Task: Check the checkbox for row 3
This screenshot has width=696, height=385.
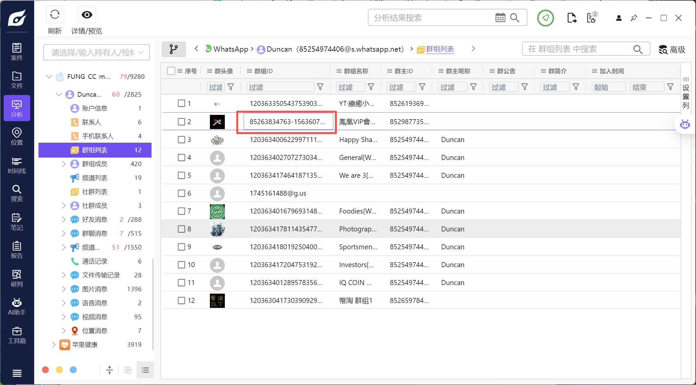Action: click(x=181, y=140)
